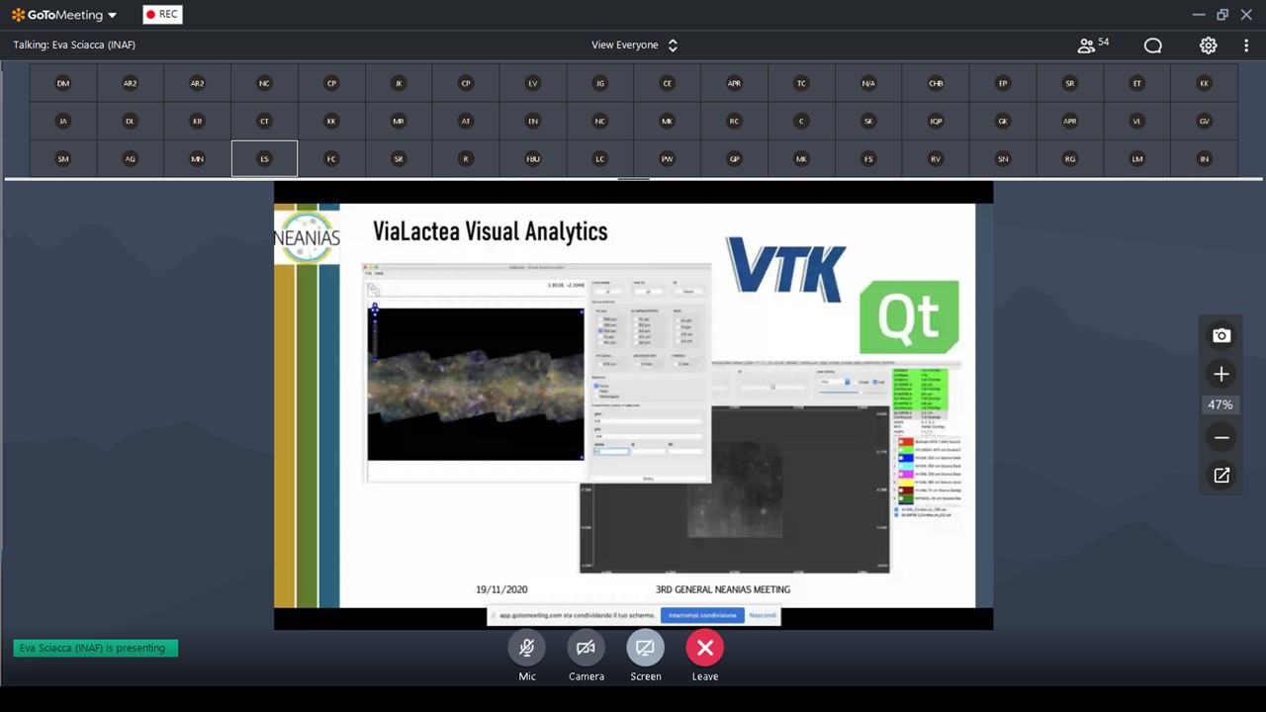
Task: Click 'Nascondi' in the shared screen
Action: point(763,615)
